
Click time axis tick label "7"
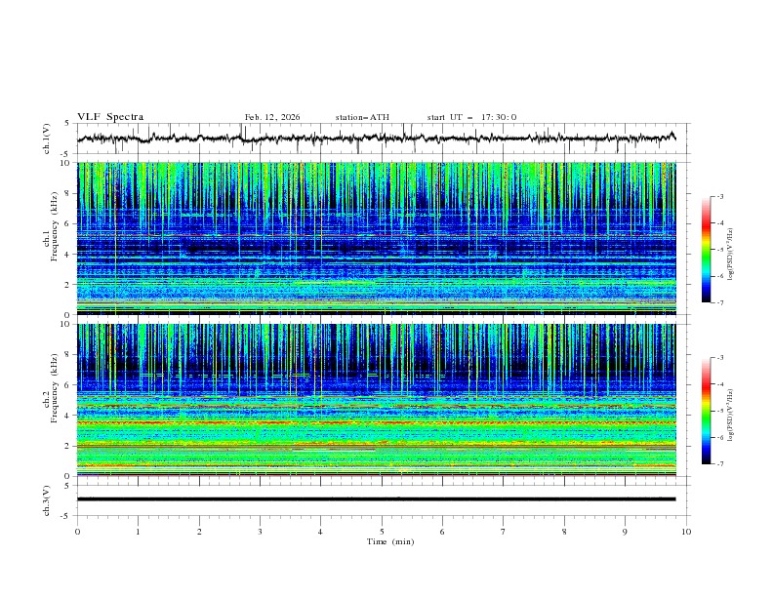504,532
